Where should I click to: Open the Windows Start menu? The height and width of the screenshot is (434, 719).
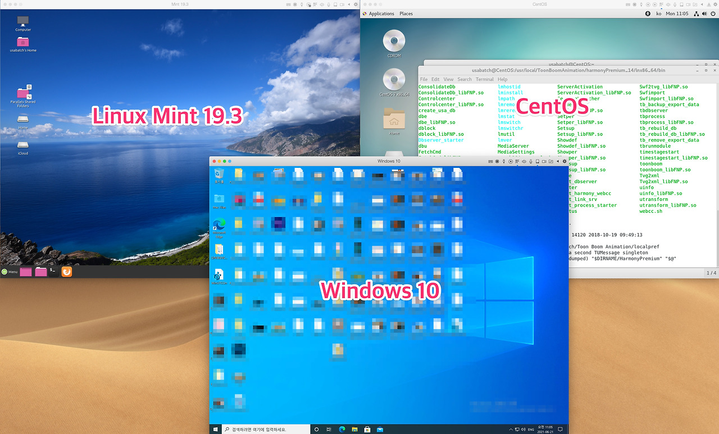[216, 429]
